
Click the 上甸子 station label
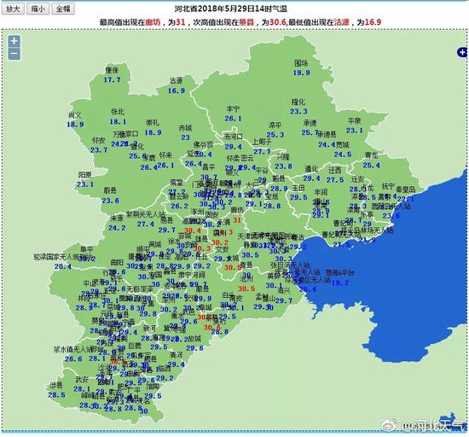262,142
